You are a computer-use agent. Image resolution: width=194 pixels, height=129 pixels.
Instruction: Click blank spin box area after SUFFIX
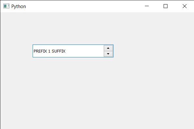coord(86,51)
